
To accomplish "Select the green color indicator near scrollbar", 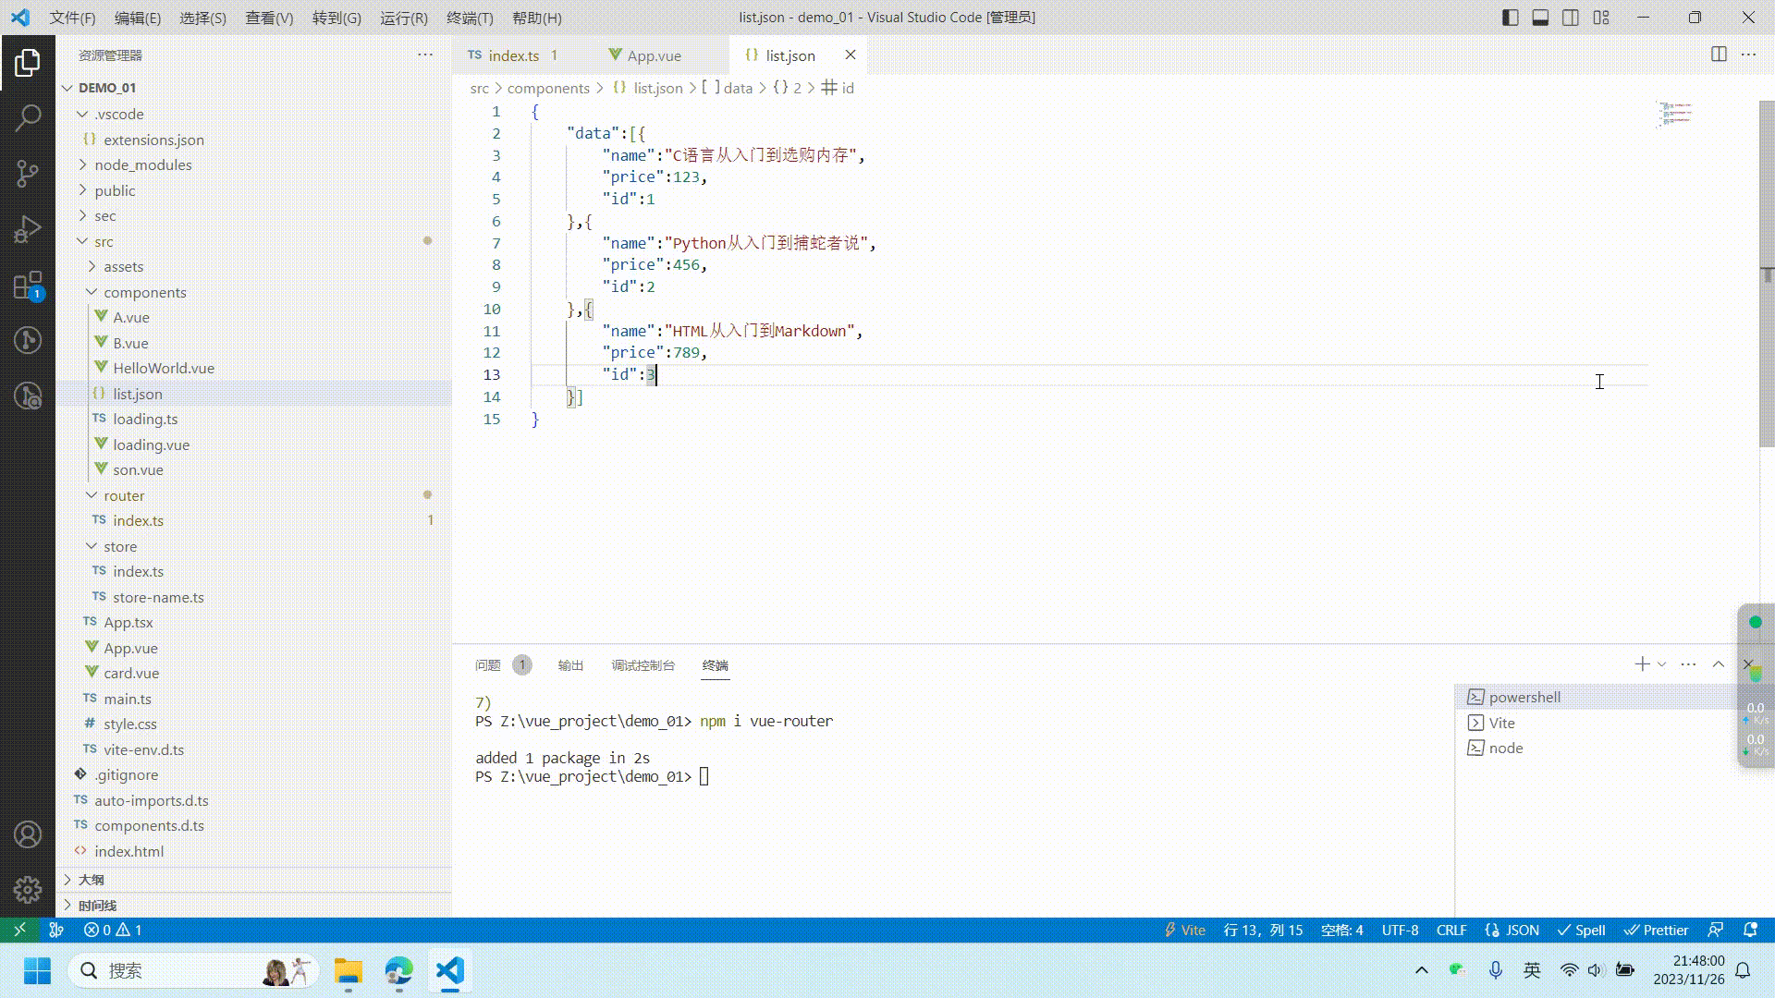I will click(x=1754, y=622).
